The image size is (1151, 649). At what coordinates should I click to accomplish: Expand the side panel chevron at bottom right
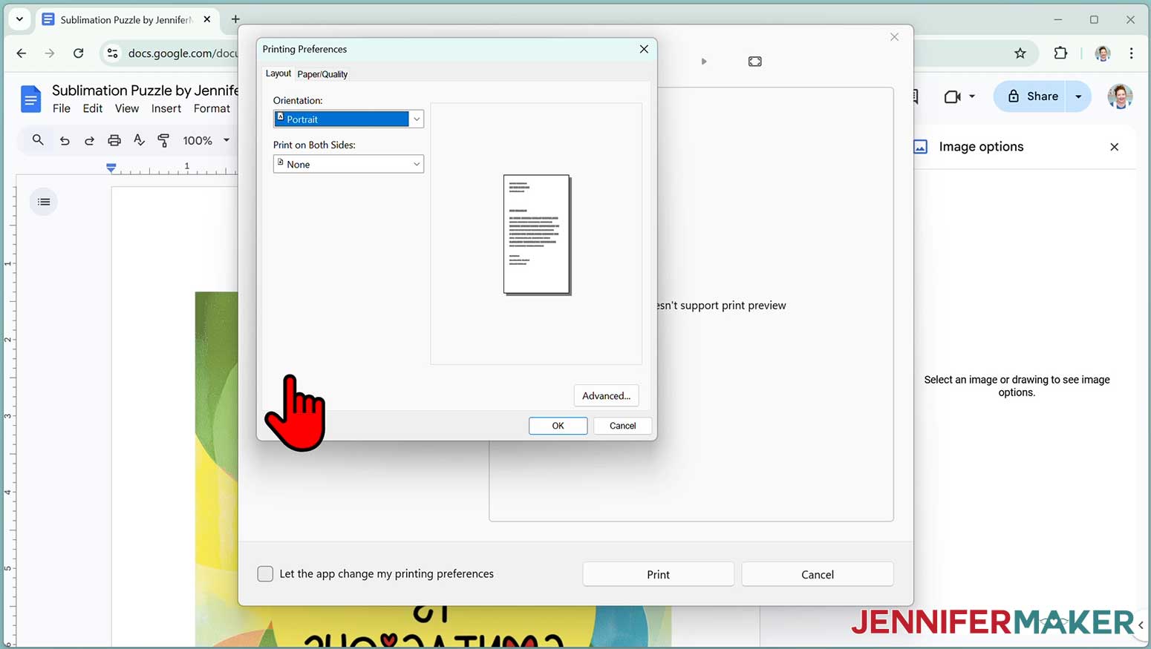(1141, 625)
